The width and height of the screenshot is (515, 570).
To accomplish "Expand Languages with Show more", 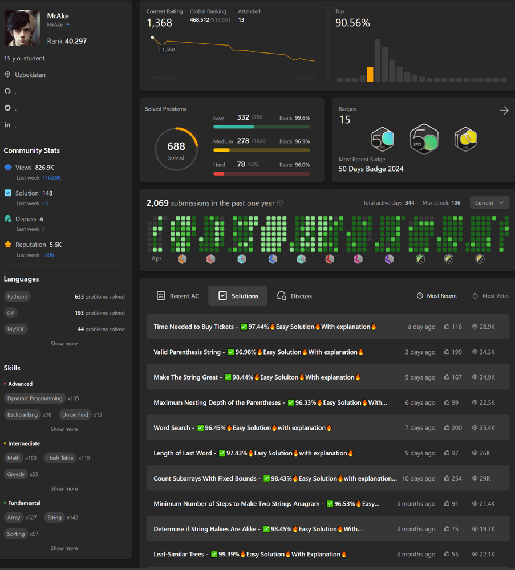I will pyautogui.click(x=64, y=344).
